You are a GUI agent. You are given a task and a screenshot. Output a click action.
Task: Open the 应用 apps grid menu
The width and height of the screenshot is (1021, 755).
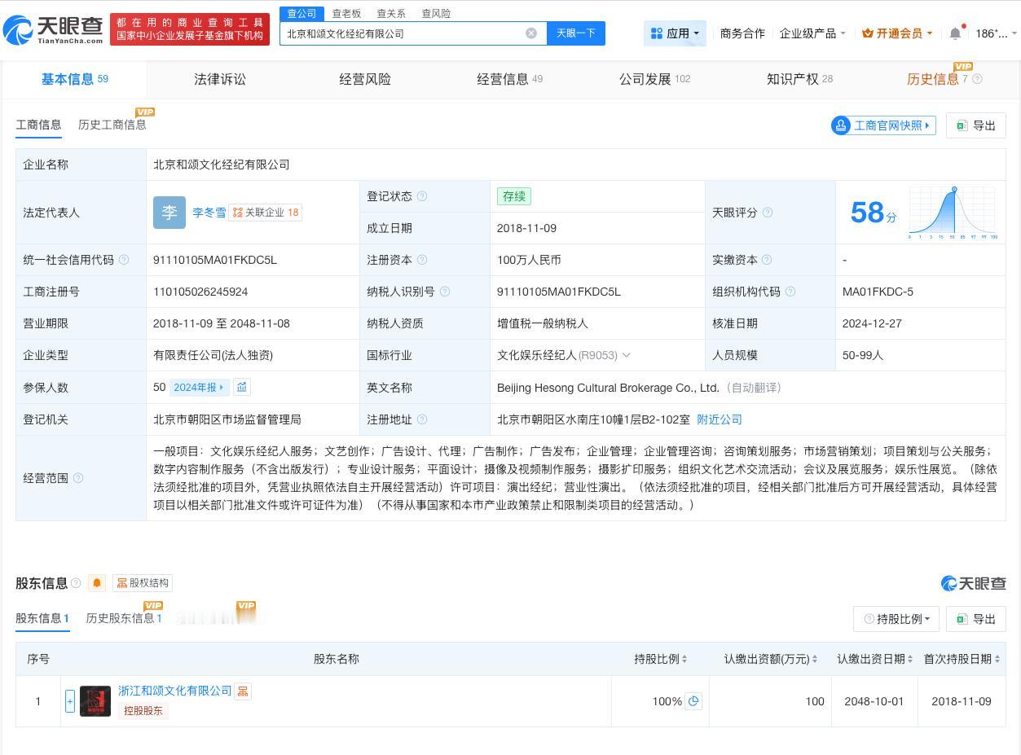(676, 33)
